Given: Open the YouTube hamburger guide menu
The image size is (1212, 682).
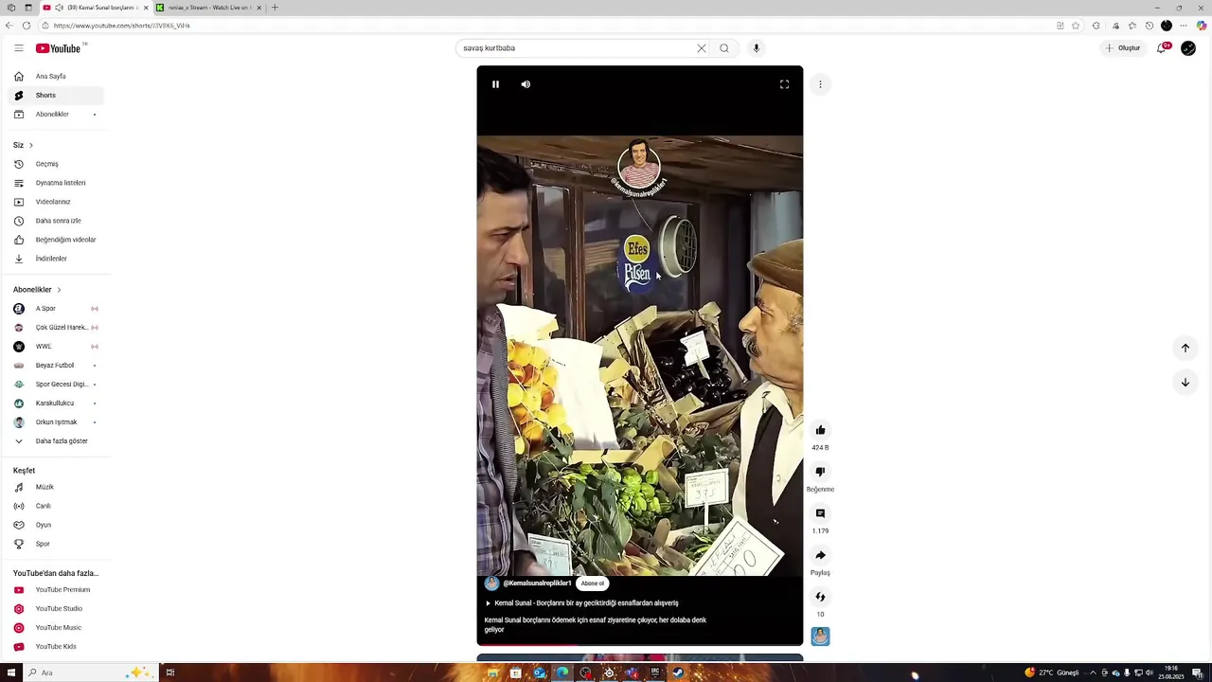Looking at the screenshot, I should (18, 48).
